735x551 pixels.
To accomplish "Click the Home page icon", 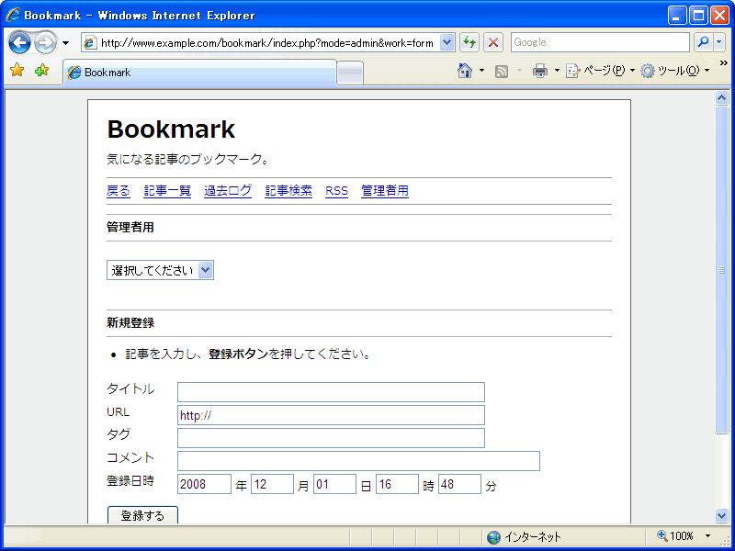I will (x=465, y=71).
